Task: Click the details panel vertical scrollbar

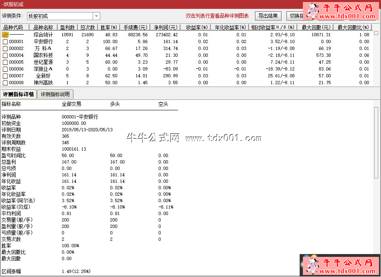Action: 376,143
